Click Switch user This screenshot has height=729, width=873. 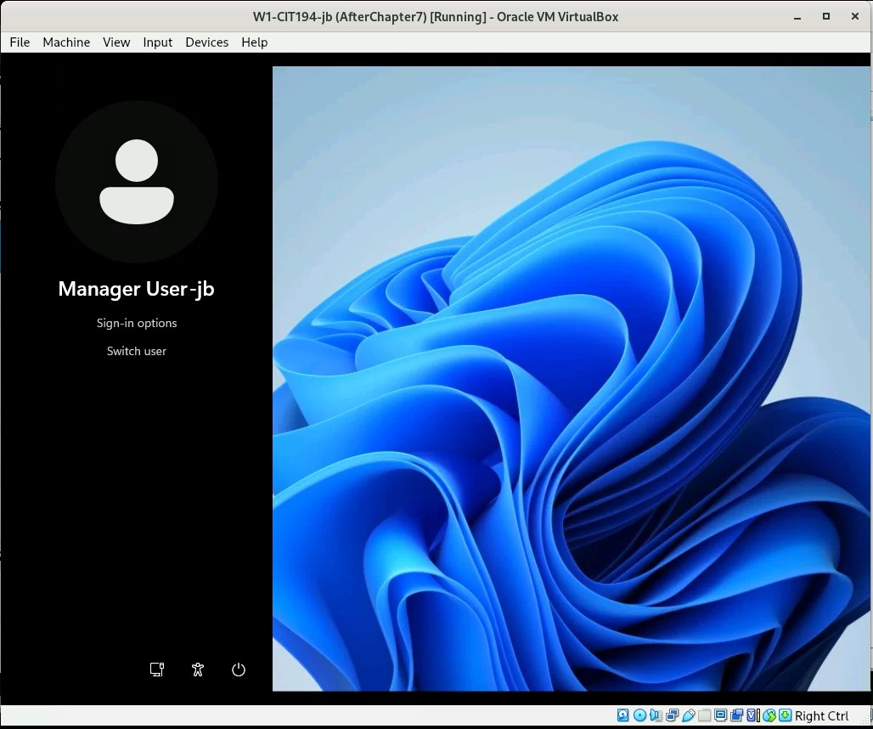[137, 351]
